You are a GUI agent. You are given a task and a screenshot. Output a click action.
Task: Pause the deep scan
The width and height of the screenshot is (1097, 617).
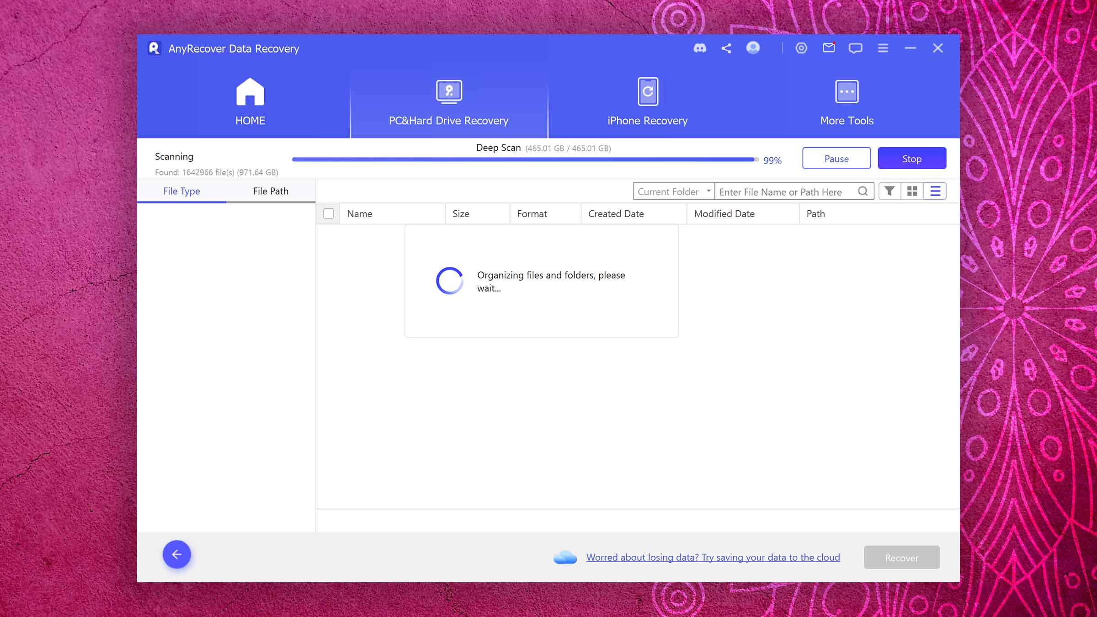pos(836,158)
